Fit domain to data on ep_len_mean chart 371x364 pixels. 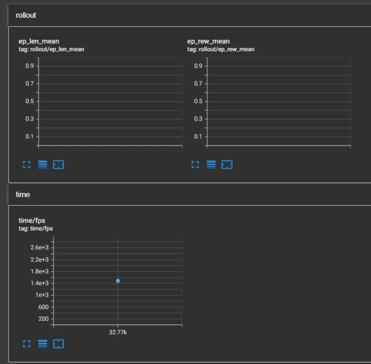[x=59, y=164]
